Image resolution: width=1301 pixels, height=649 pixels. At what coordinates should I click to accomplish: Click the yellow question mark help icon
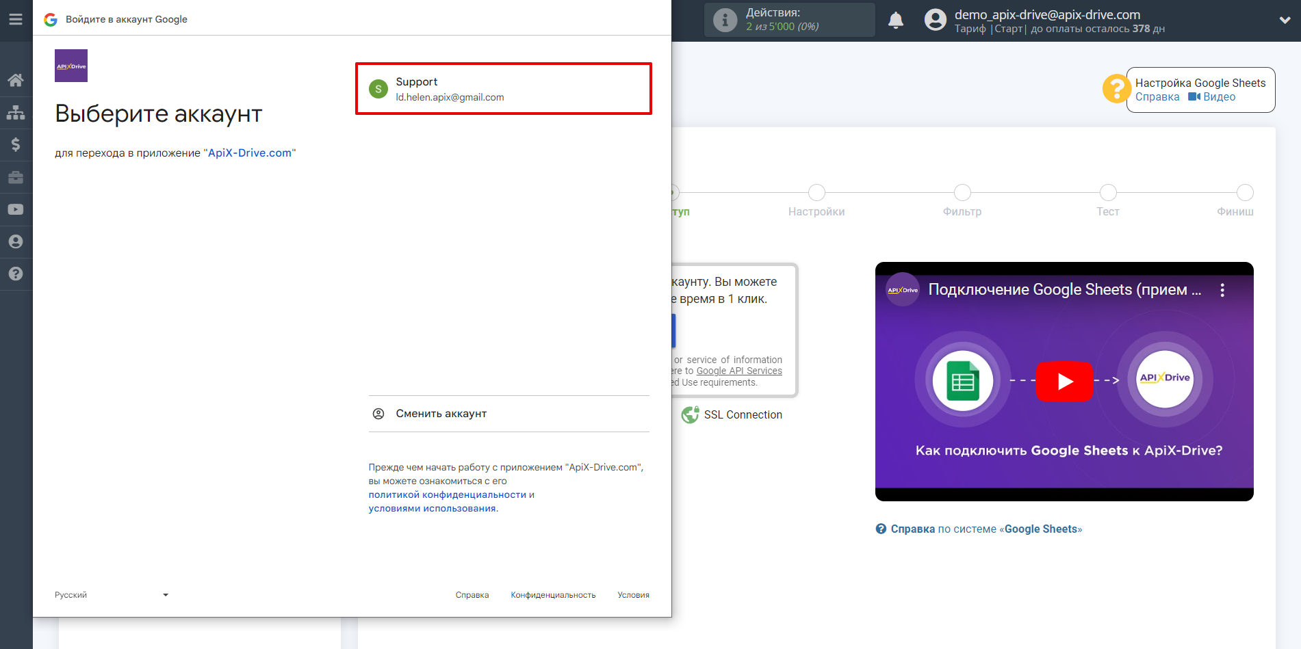(x=1116, y=89)
